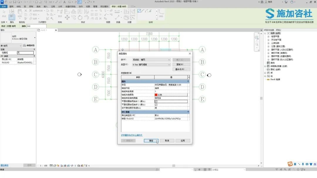Viewport: 317px width, 178px height.
Task: Expand the 楼层平面 node in Project Browser
Action: tap(268, 37)
